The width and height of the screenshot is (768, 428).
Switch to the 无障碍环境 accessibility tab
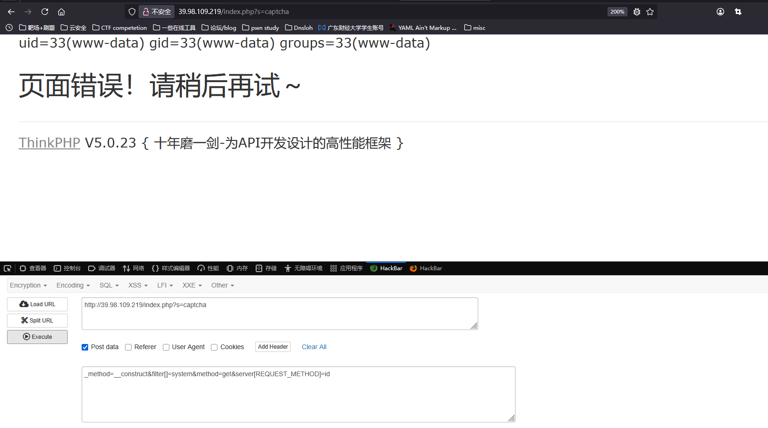point(303,268)
